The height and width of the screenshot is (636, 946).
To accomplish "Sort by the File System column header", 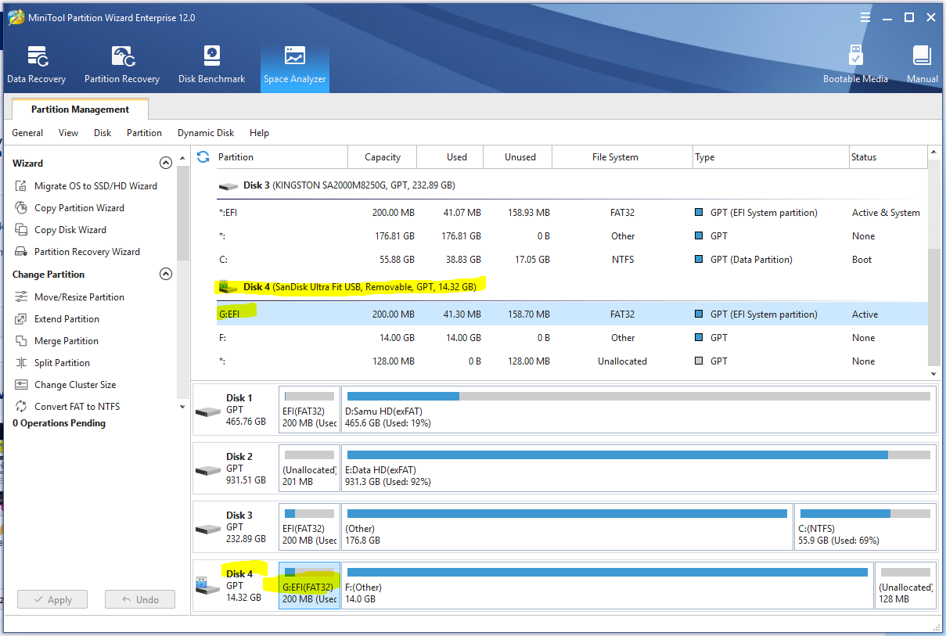I will [x=622, y=157].
